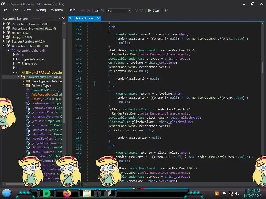
Task: Click _fastBlurPass field icon
Action: (x=28, y=147)
